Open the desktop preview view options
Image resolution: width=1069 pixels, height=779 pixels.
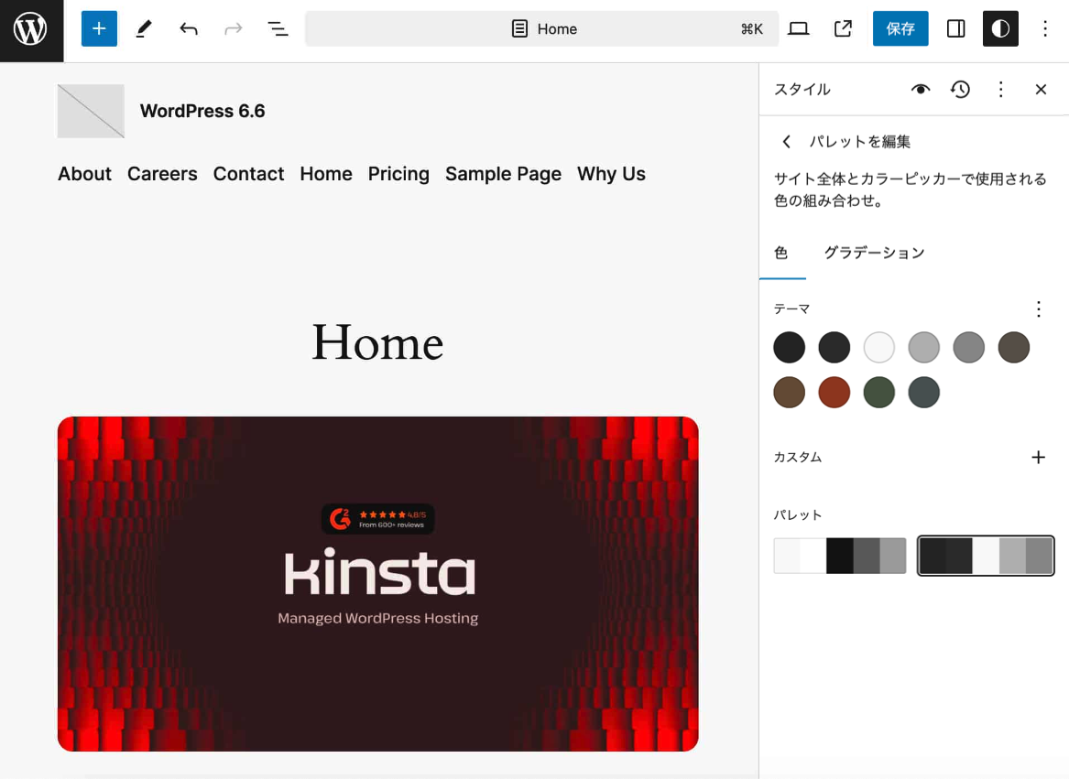(799, 28)
